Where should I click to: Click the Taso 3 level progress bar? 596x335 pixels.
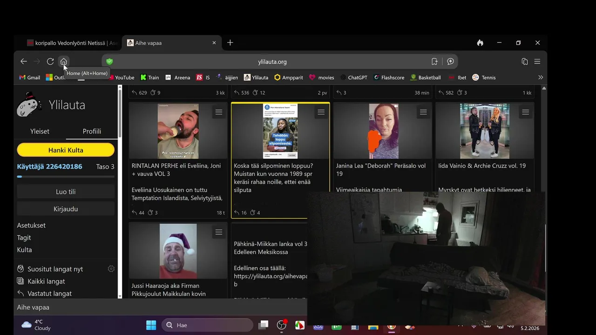coord(66,177)
